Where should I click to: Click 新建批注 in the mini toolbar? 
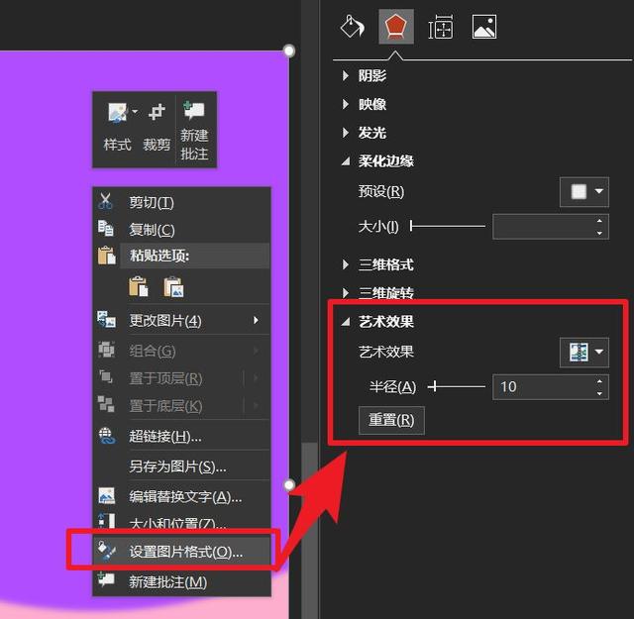tap(194, 130)
